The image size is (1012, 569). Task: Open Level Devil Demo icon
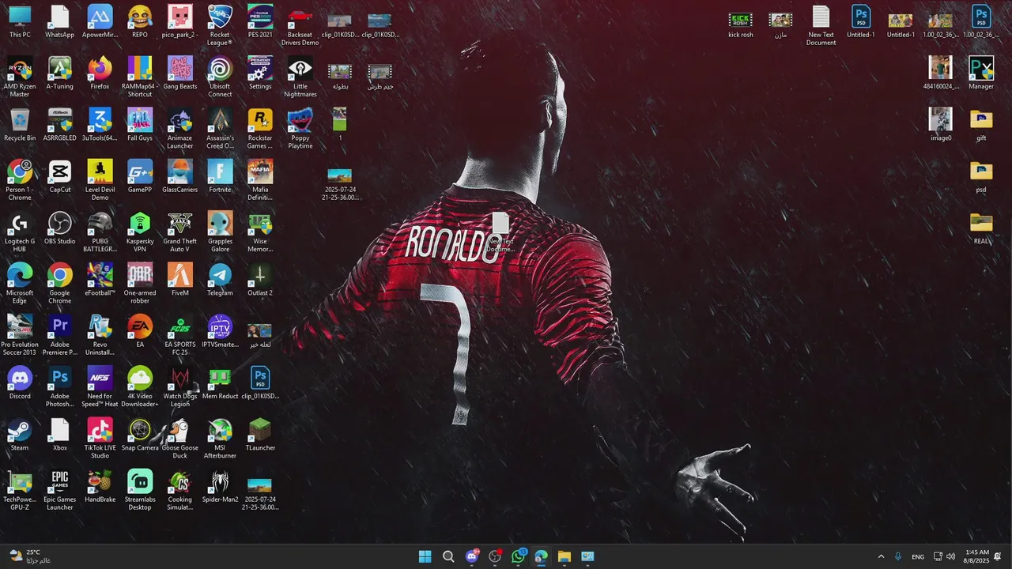coord(100,179)
